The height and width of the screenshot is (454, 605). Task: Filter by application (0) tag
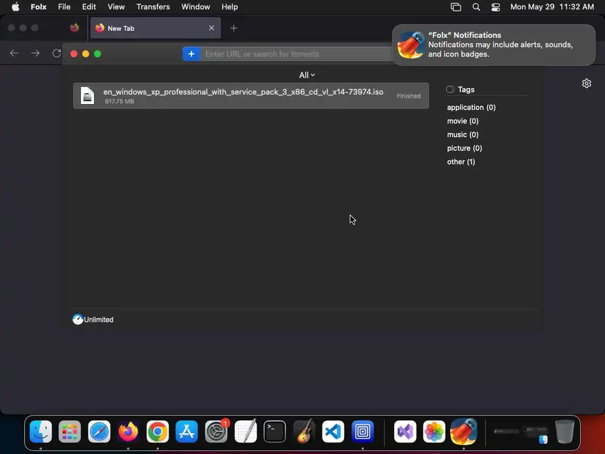pyautogui.click(x=471, y=108)
